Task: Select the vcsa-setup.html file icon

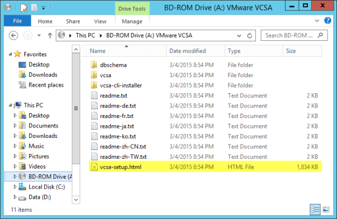Action: (x=94, y=167)
